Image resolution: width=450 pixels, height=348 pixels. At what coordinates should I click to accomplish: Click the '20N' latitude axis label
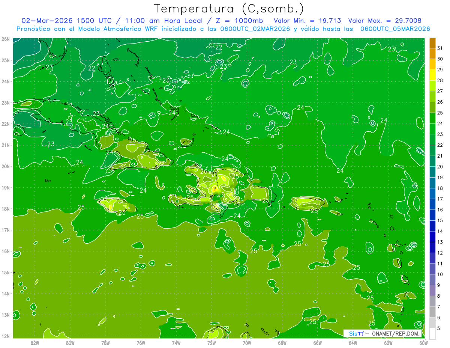6,166
